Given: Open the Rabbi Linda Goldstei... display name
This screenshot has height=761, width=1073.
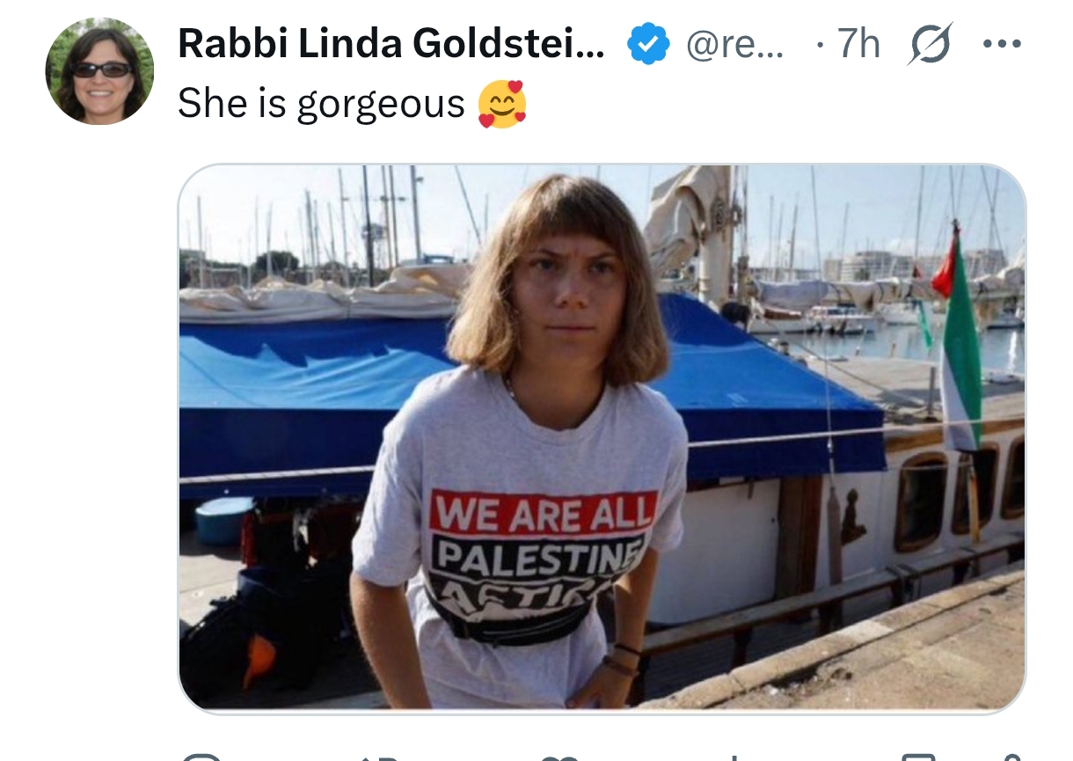Looking at the screenshot, I should point(391,44).
